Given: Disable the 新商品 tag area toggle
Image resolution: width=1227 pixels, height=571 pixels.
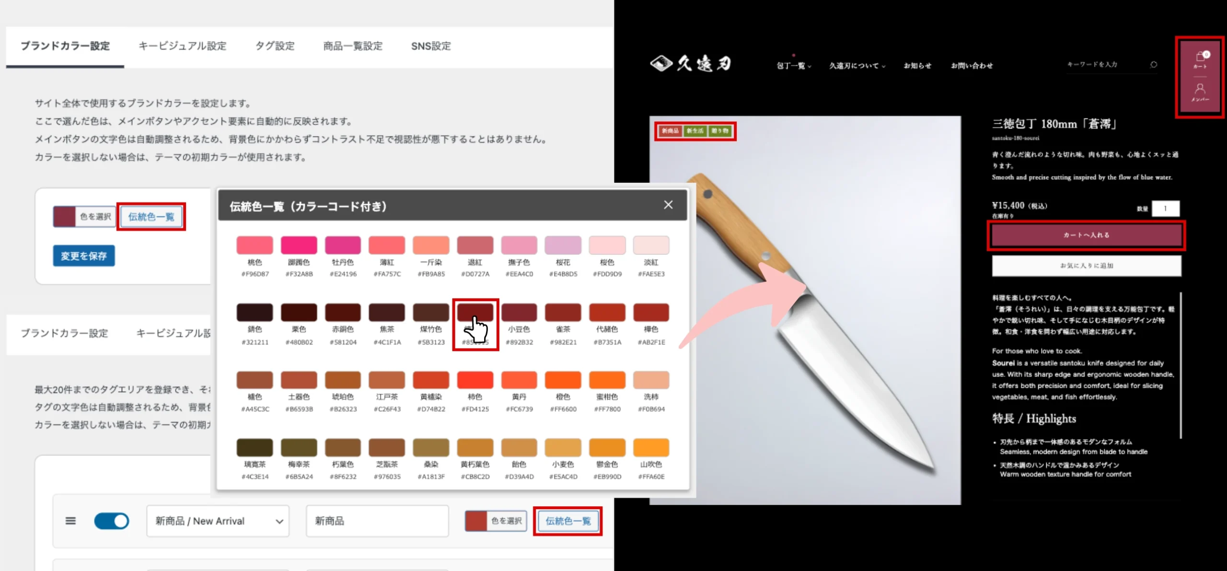Looking at the screenshot, I should click(x=112, y=521).
